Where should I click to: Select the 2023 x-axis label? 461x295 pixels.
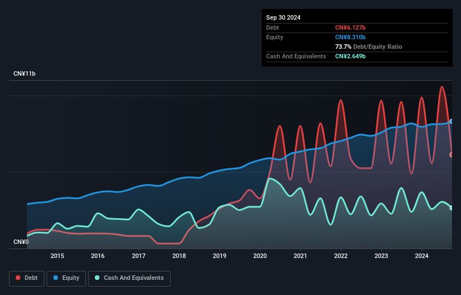pos(381,256)
